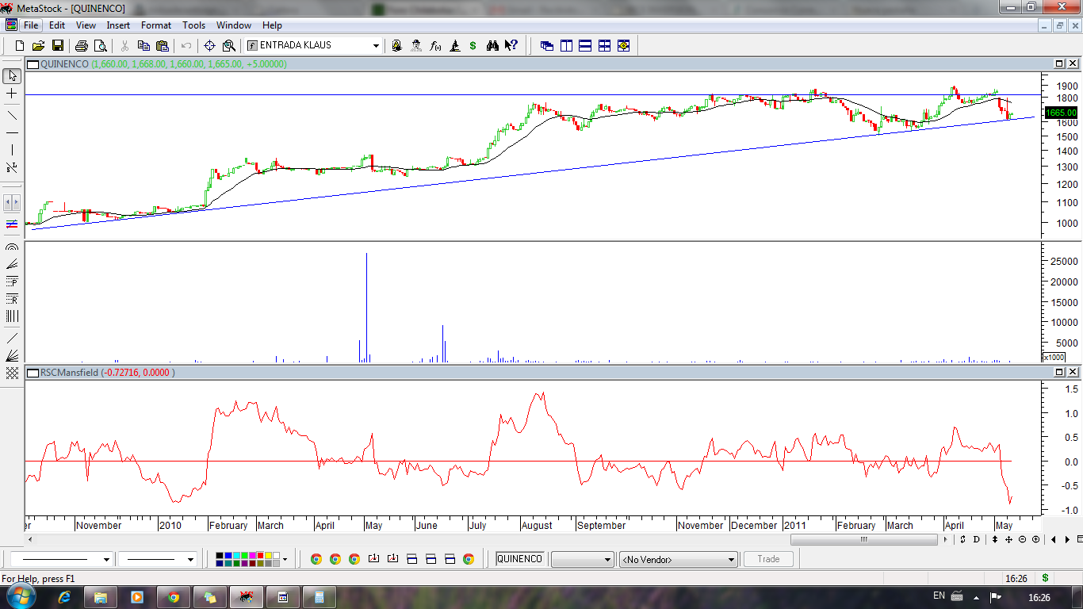The width and height of the screenshot is (1083, 609).
Task: Maximize the RSCMansfield indicator pane
Action: (1059, 372)
